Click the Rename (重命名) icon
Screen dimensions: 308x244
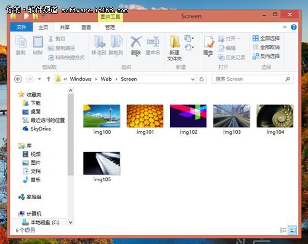click(x=153, y=46)
